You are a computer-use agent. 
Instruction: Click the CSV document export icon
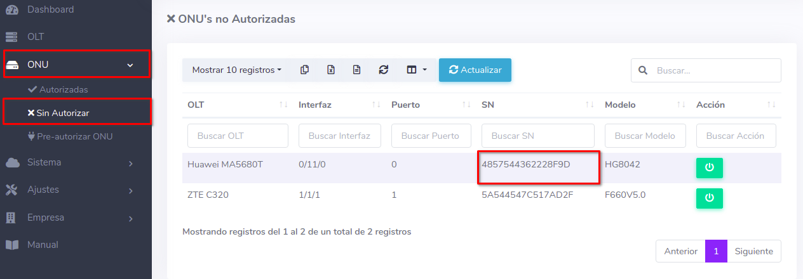pos(357,70)
